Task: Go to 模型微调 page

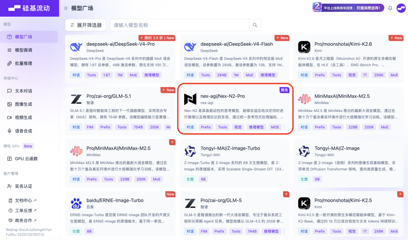Action: pyautogui.click(x=29, y=50)
